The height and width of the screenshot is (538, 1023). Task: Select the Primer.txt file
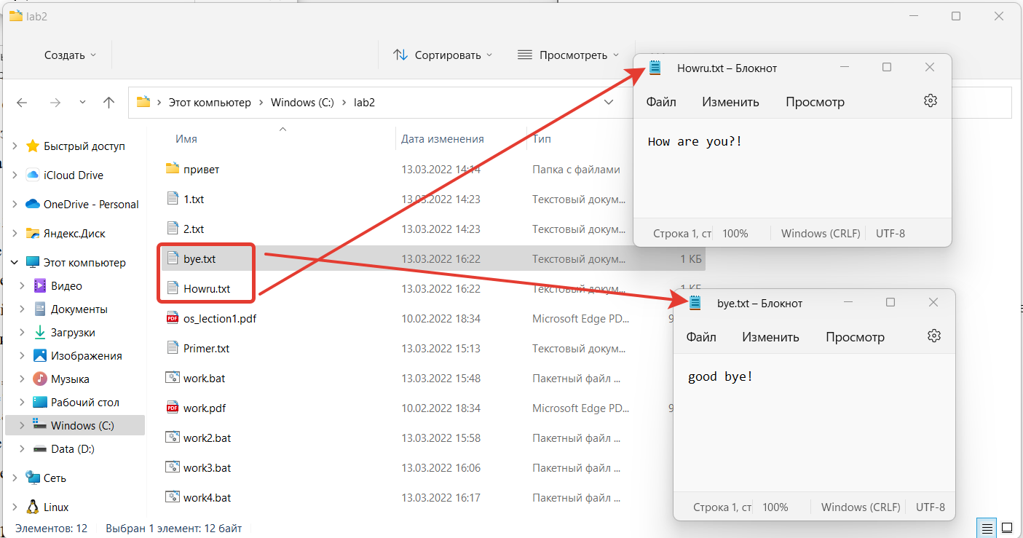point(206,348)
